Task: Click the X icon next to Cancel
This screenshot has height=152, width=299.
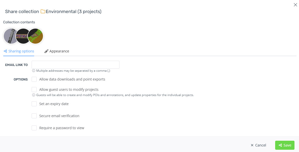Action: (252, 145)
